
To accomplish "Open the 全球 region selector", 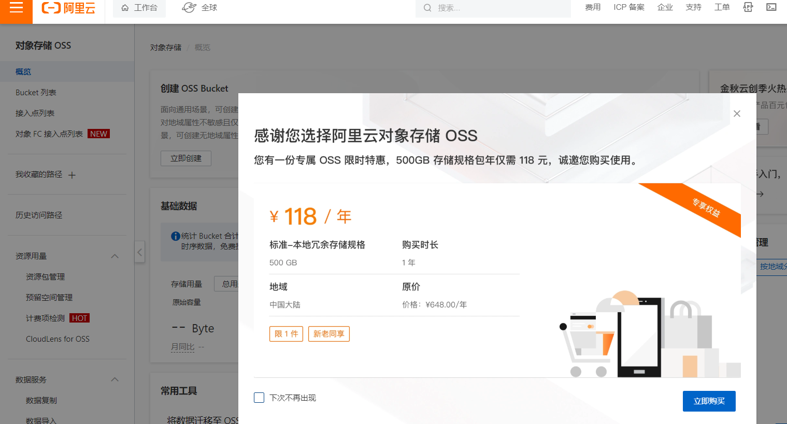I will coord(199,8).
